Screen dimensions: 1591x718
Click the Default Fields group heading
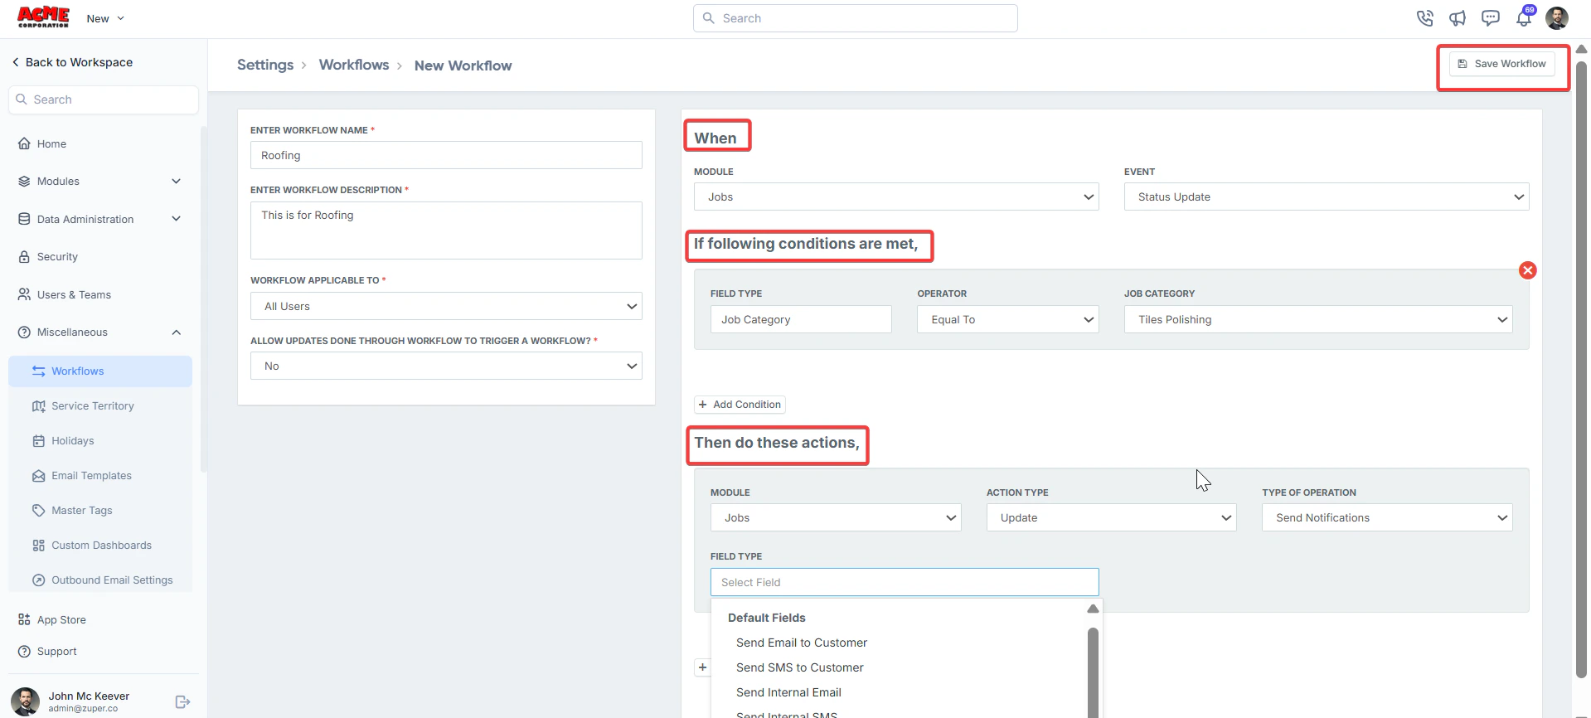point(767,618)
